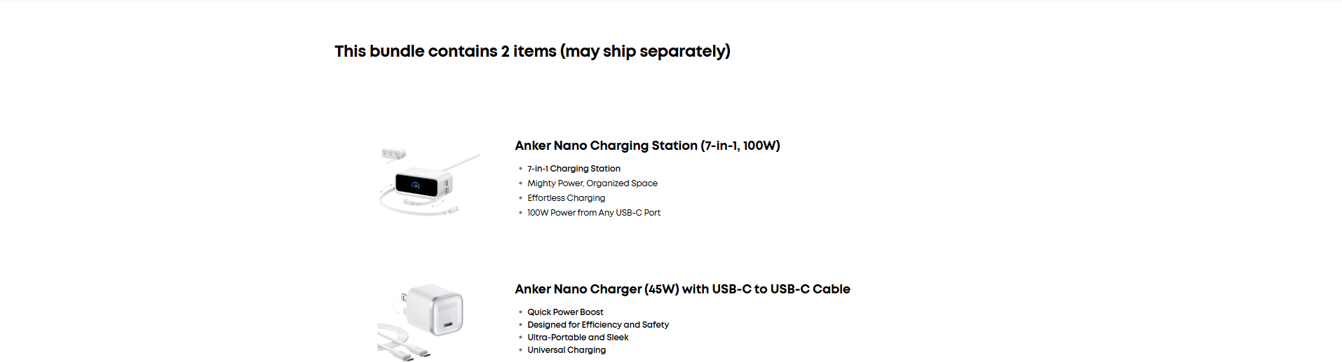The height and width of the screenshot is (362, 1342).
Task: Click the '7-in-1 Charging Station' bullet text
Action: coord(574,169)
